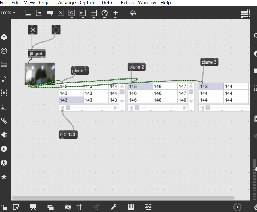Click the '0 2 143' message box
Screen dimensions: 257x212
68,135
